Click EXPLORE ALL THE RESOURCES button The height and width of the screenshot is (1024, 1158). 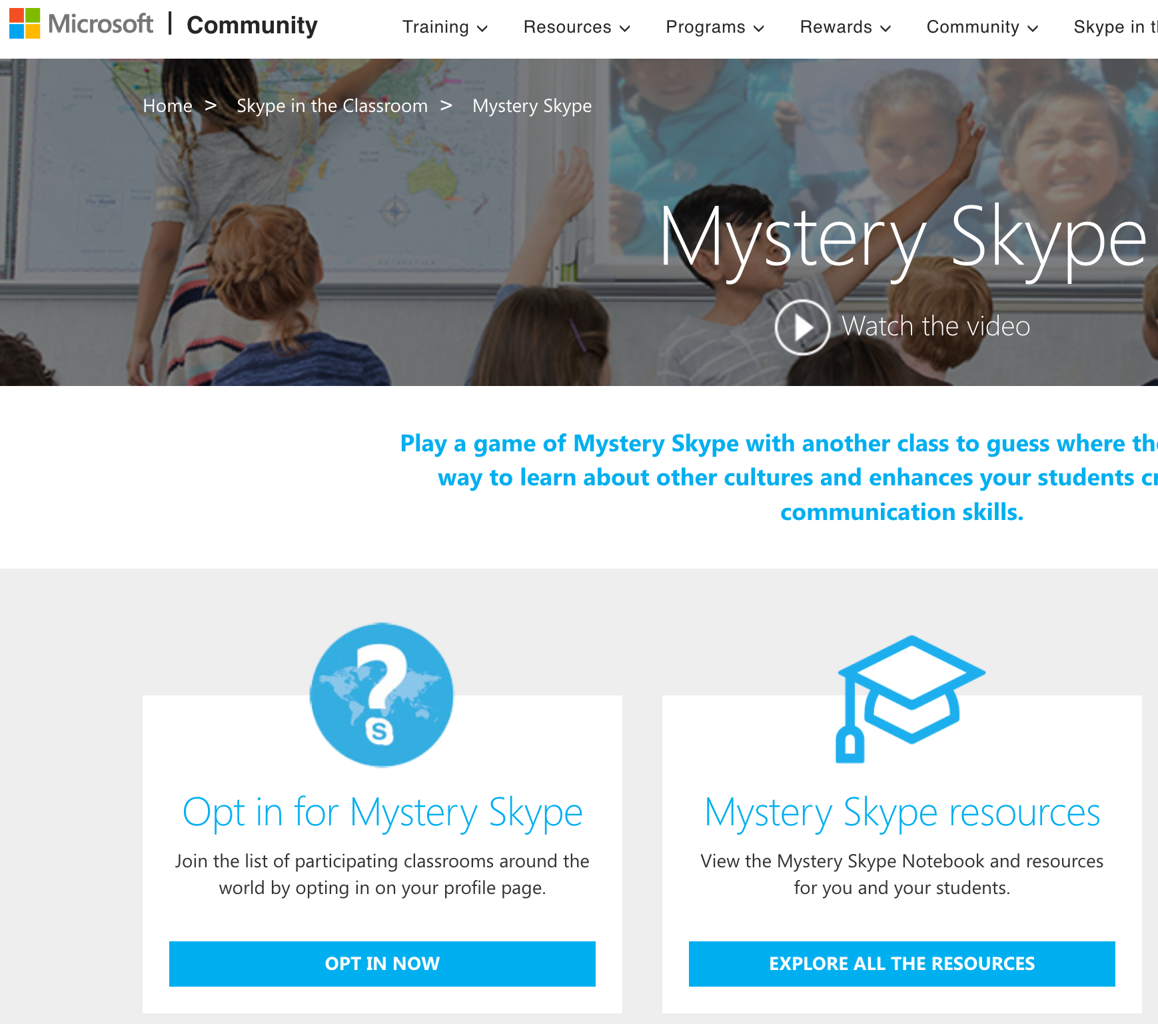(x=902, y=963)
